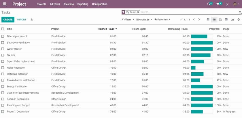Open the Filters dropdown

128,20
